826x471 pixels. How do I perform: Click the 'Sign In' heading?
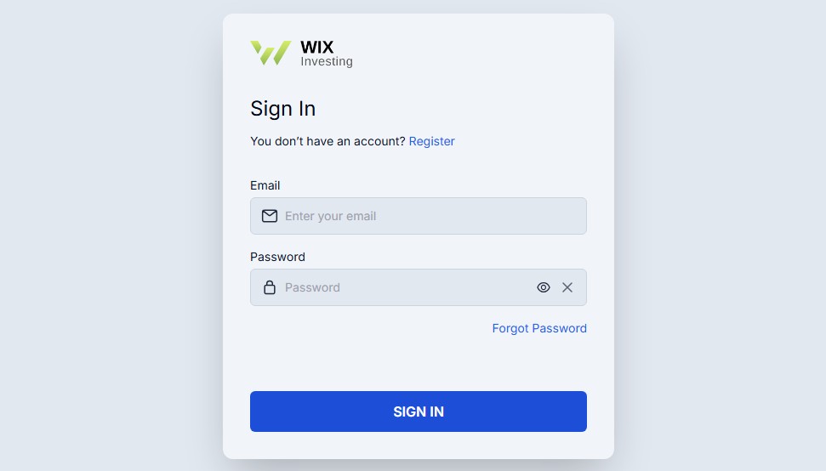point(283,109)
